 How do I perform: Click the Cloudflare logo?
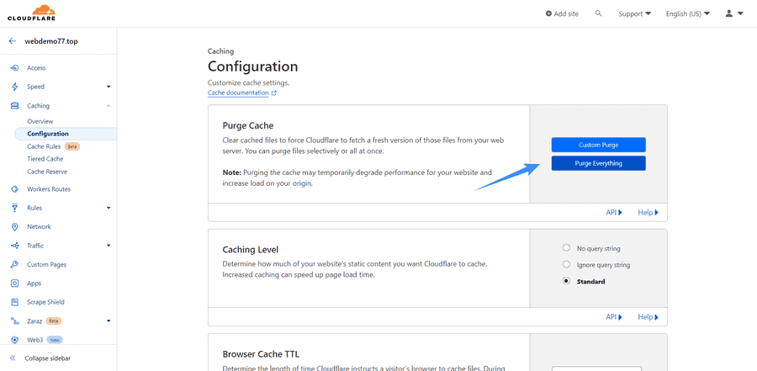pos(31,13)
